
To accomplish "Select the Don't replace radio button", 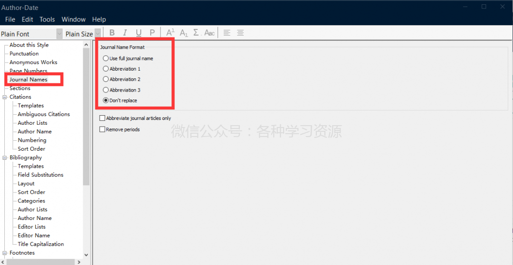I will click(105, 101).
